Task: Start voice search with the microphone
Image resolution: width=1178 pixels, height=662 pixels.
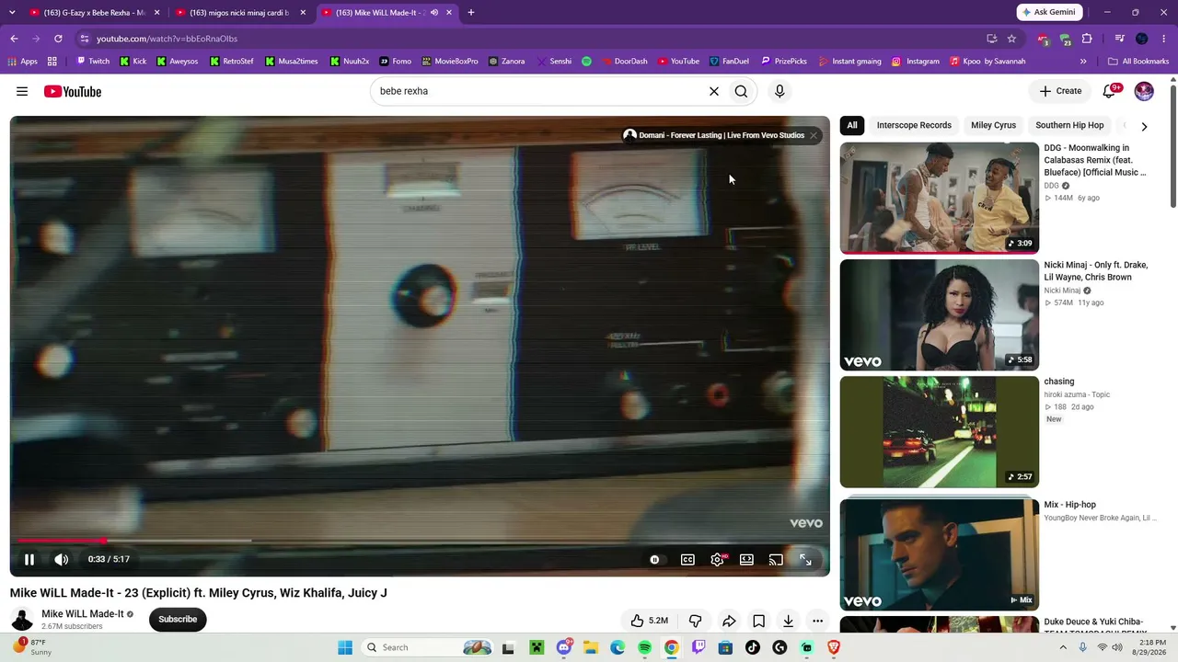Action: click(x=780, y=91)
